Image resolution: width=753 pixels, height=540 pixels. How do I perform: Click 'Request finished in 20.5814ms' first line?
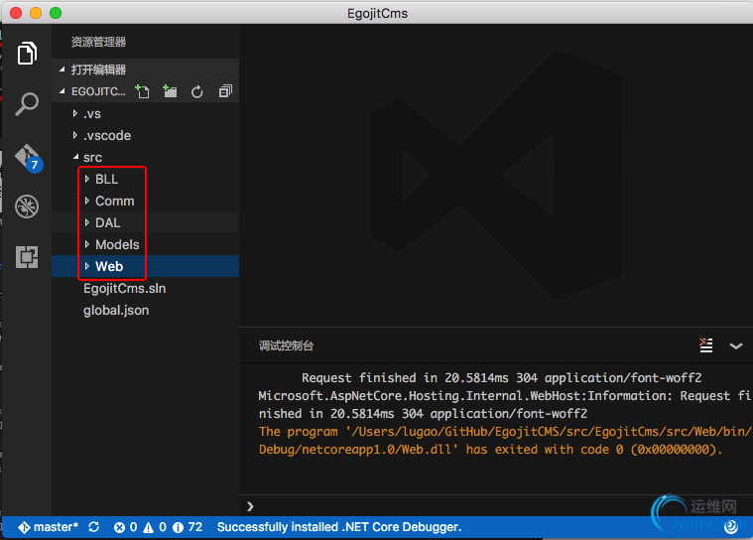click(501, 378)
